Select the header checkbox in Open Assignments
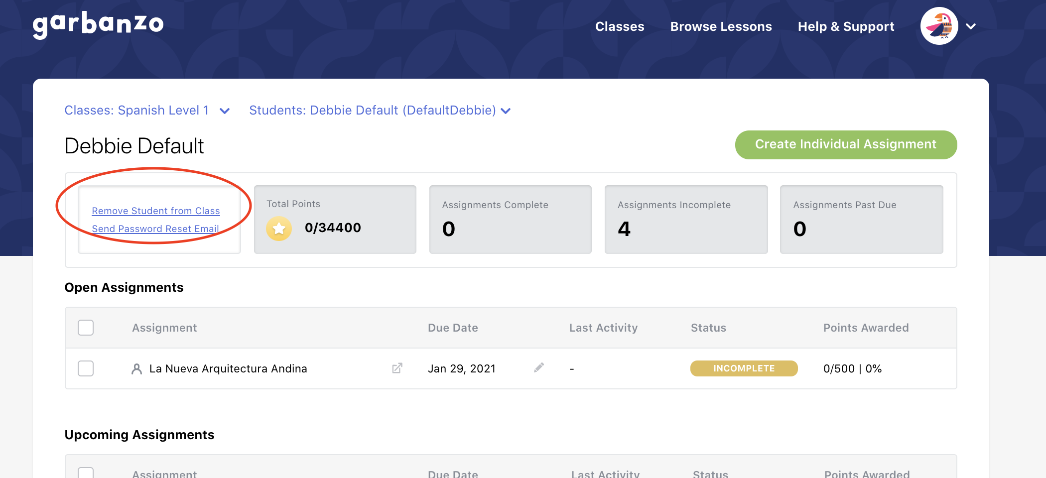Screen dimensions: 1046x478 (x=86, y=328)
